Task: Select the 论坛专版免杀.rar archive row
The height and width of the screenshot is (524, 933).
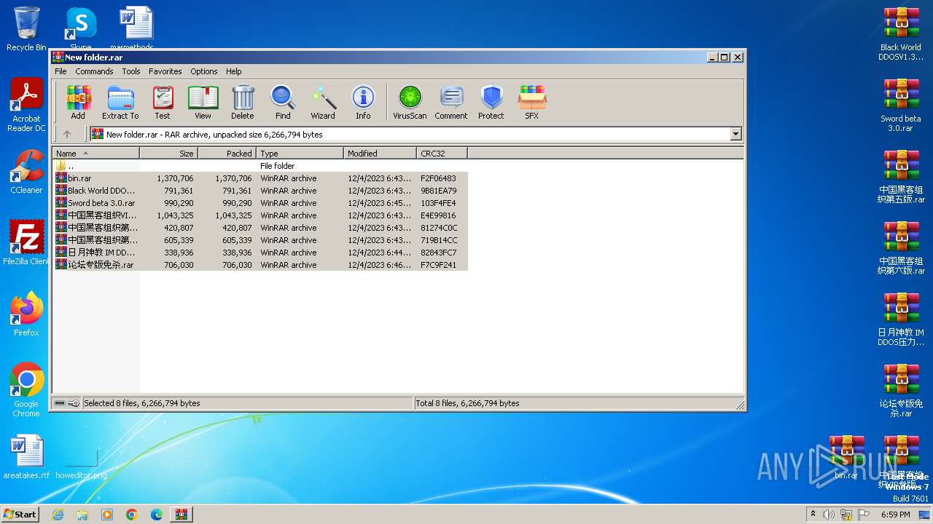Action: (260, 265)
